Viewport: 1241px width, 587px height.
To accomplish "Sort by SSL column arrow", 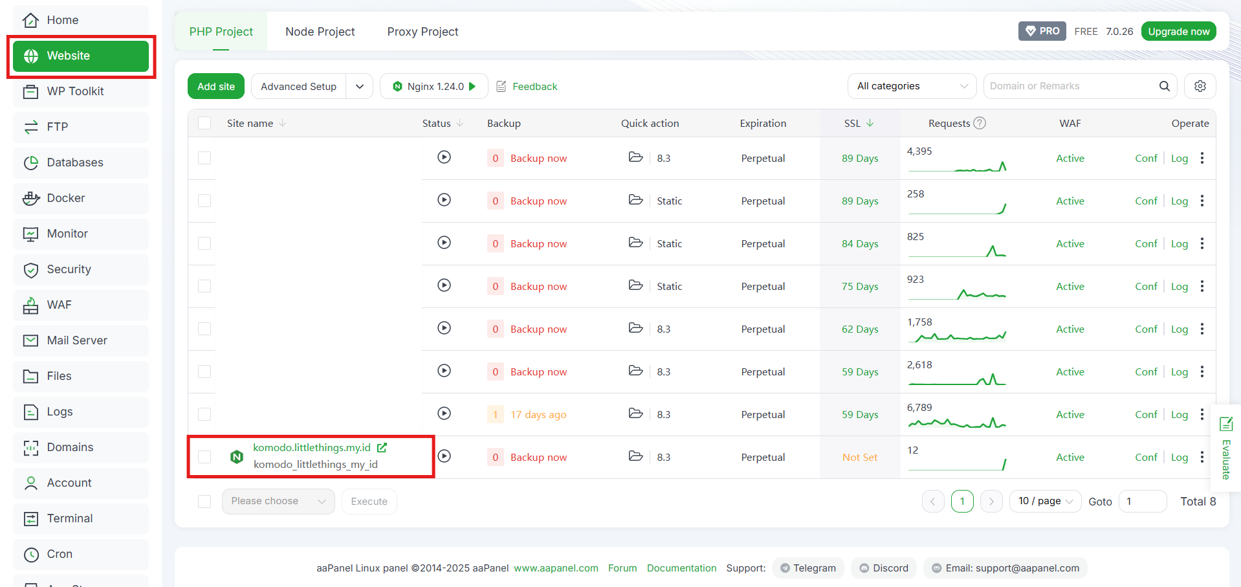I will 870,123.
